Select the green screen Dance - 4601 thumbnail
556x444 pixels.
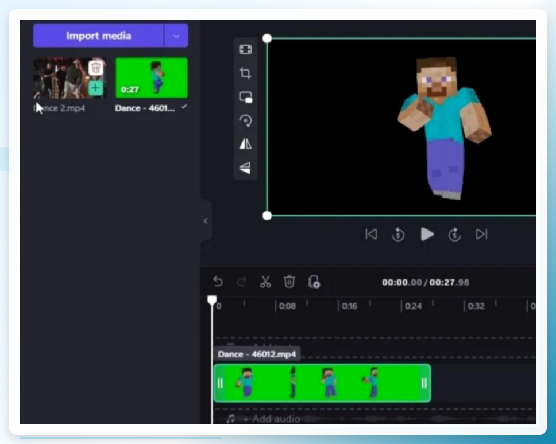[152, 78]
